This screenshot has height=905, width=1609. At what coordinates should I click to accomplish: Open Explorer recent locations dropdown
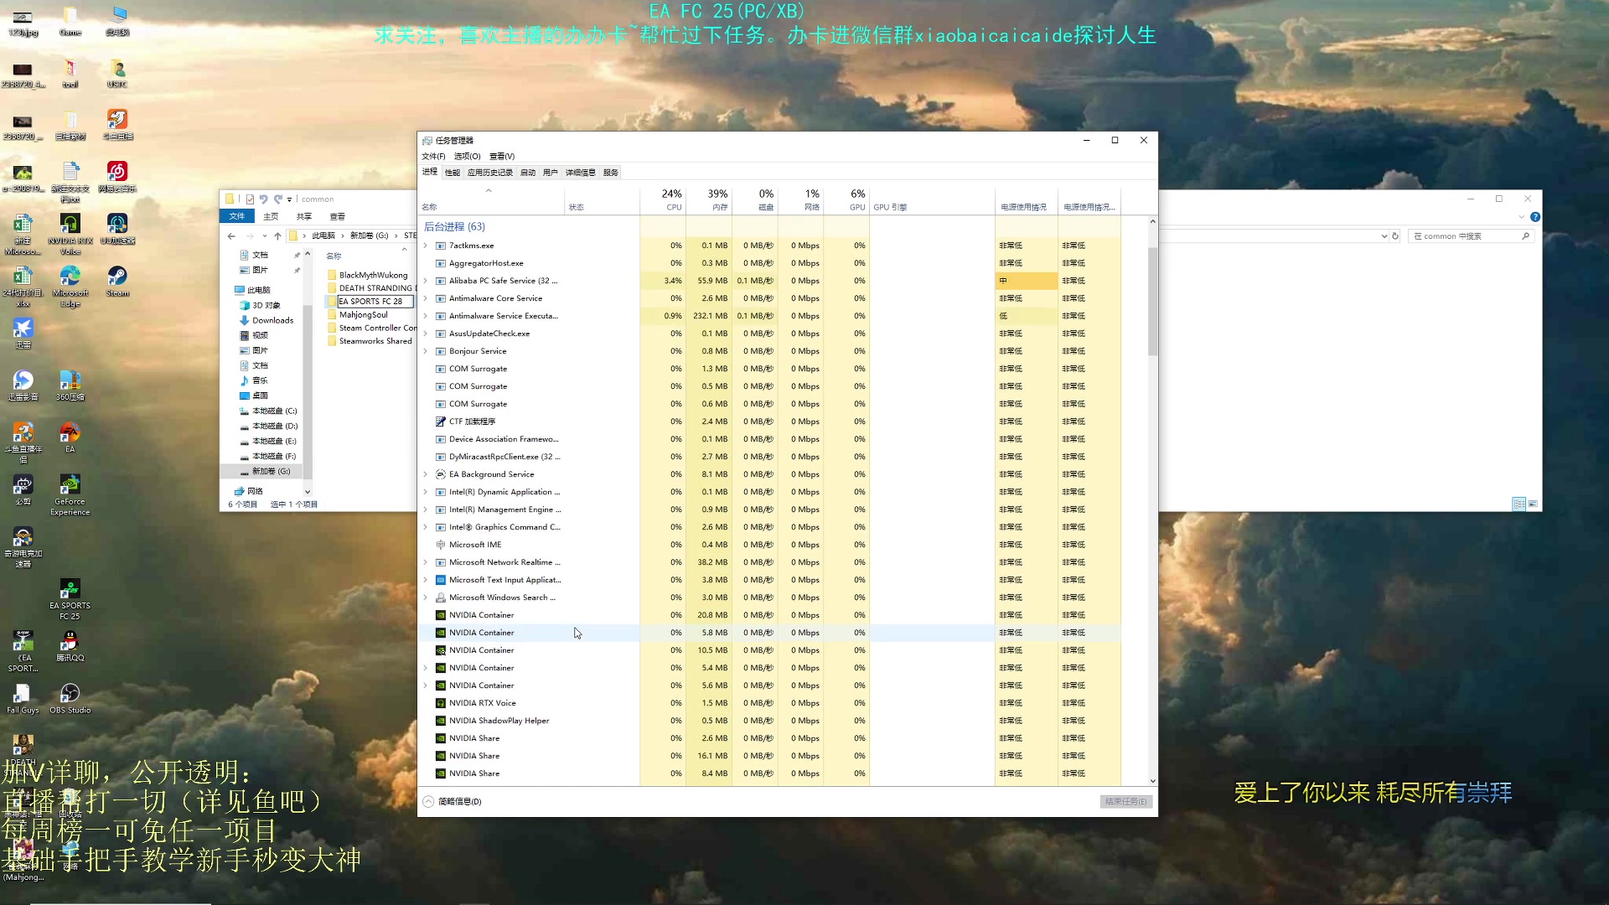[x=266, y=236]
